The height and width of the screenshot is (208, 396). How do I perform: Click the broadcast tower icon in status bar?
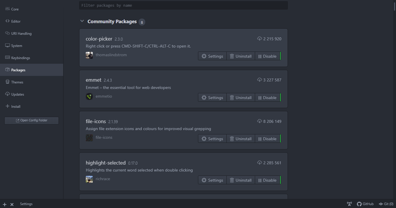(349, 204)
